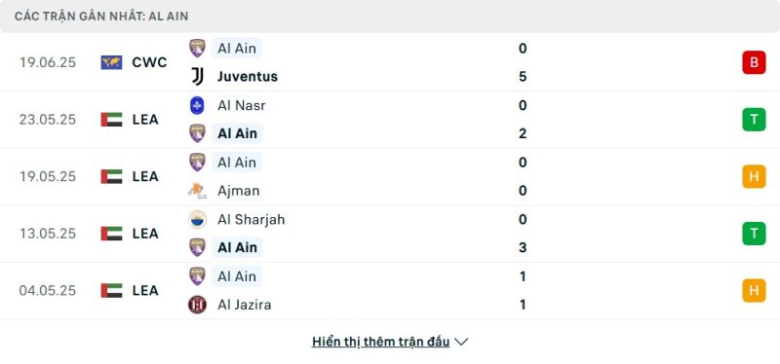Click the green T badge for Al Sharjah match

pos(754,234)
